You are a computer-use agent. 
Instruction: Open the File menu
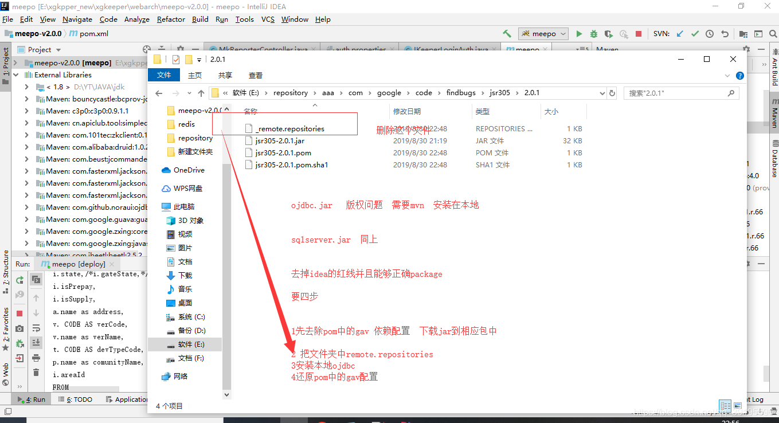tap(7, 19)
